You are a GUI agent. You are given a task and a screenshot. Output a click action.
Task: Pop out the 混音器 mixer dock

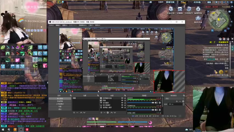162,96
